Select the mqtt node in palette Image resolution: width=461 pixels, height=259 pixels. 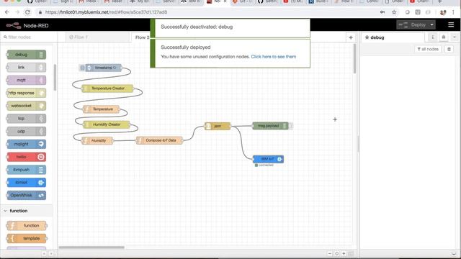tap(26, 80)
